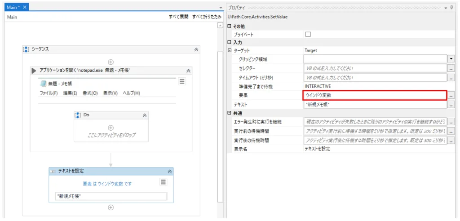
Task: Close the Main tab
Action: pos(25,7)
